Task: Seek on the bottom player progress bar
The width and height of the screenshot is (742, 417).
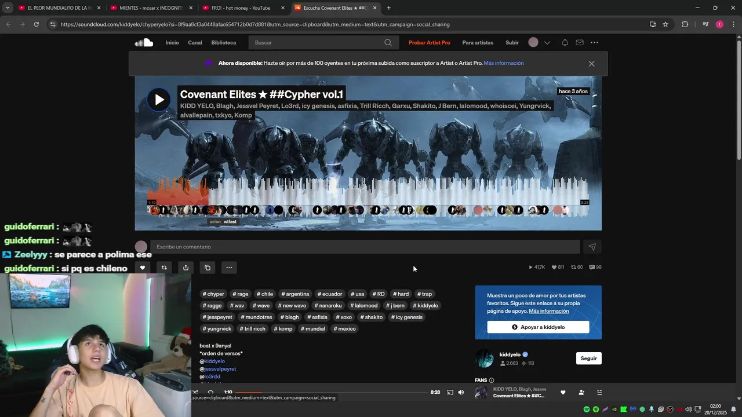Action: [x=330, y=392]
